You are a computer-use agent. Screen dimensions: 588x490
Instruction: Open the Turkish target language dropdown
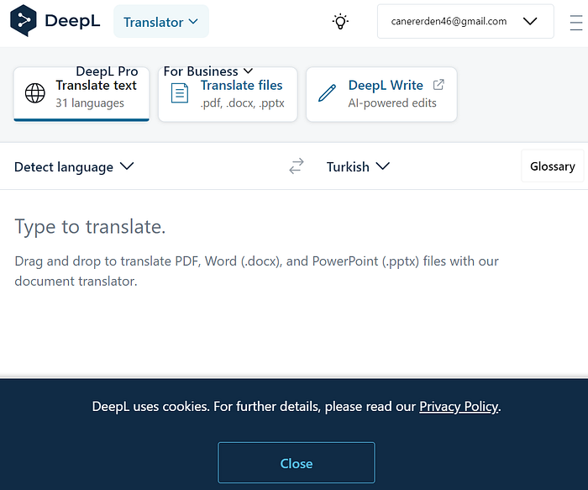click(x=358, y=166)
